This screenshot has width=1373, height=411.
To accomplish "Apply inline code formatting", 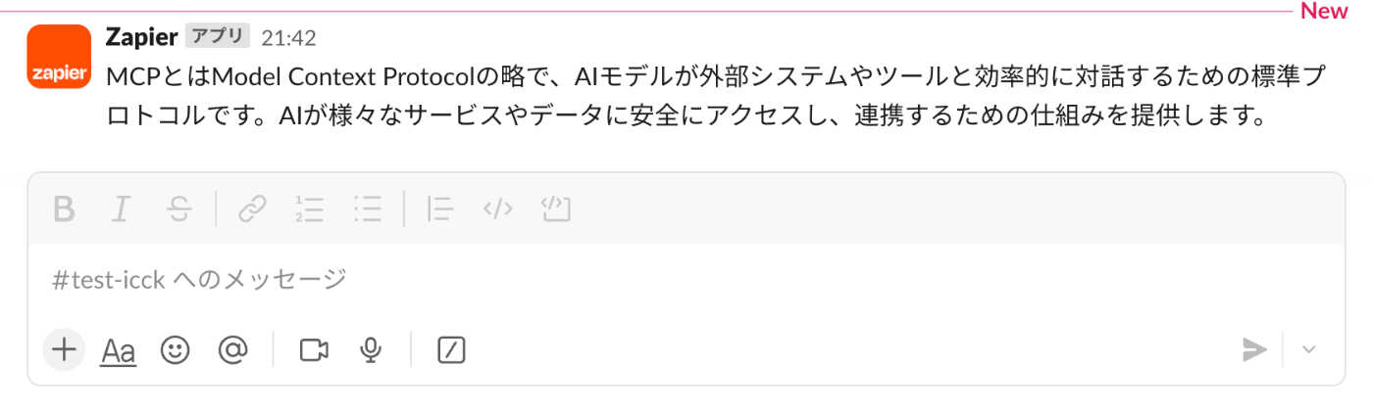I will point(498,208).
